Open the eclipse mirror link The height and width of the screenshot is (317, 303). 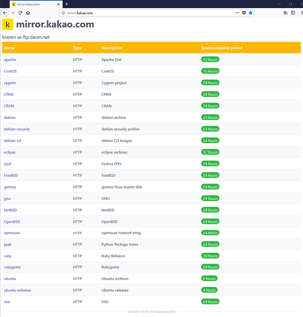pyautogui.click(x=10, y=152)
